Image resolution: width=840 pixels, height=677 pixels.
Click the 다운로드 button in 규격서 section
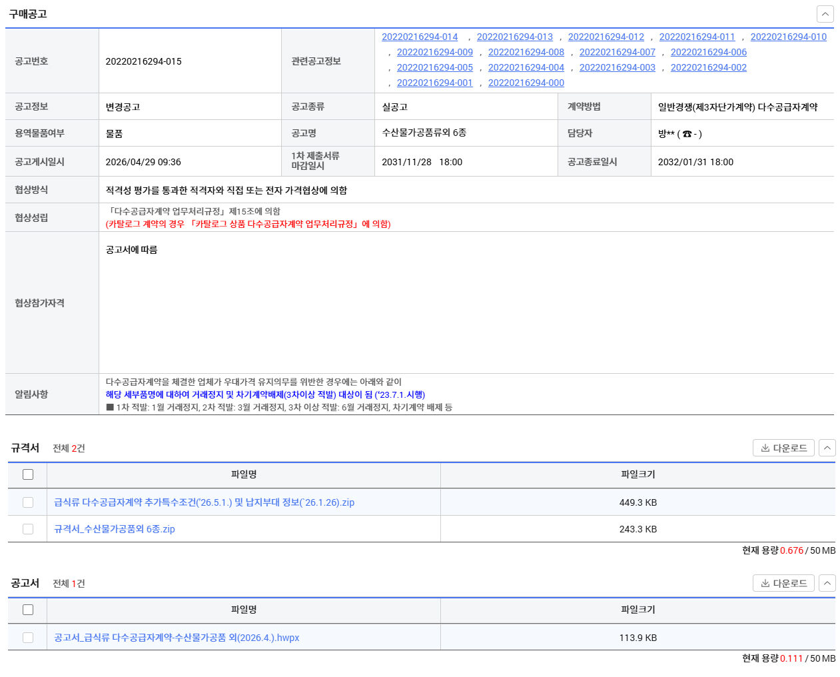point(783,448)
